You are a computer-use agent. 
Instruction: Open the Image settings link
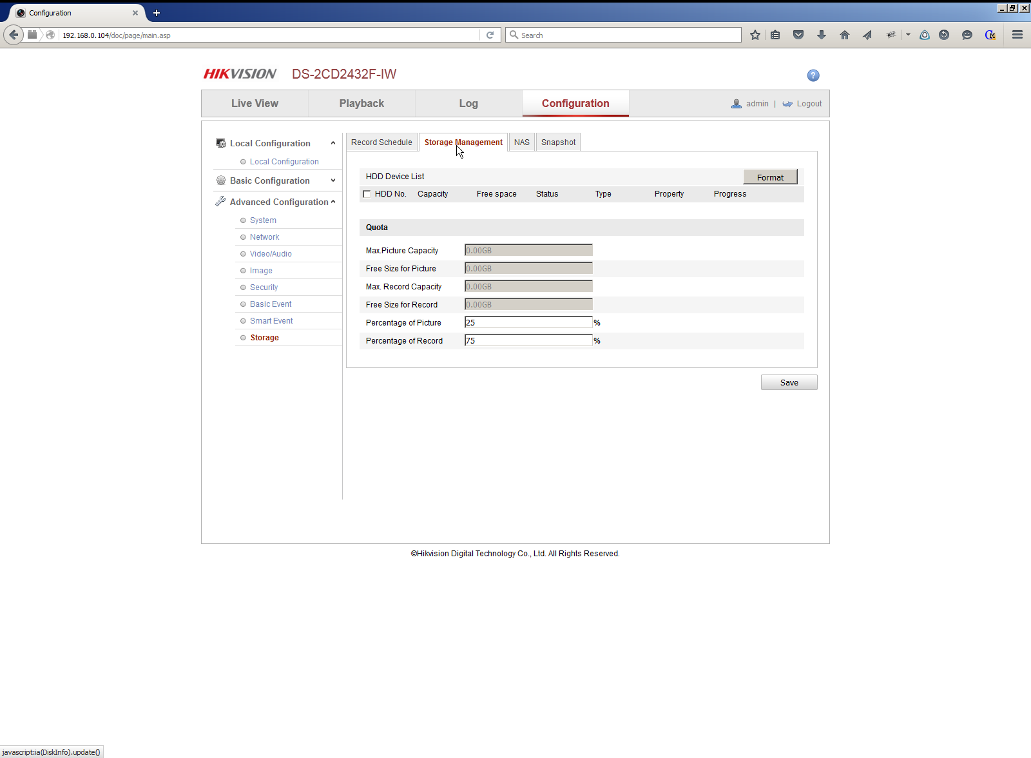pos(261,271)
